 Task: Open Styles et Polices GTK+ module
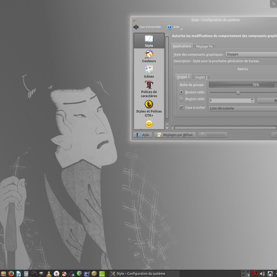click(149, 109)
